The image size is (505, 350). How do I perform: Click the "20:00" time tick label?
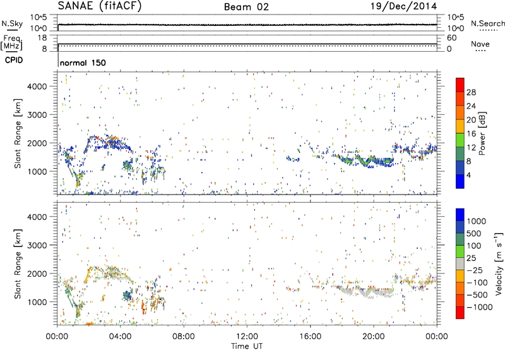pyautogui.click(x=373, y=337)
